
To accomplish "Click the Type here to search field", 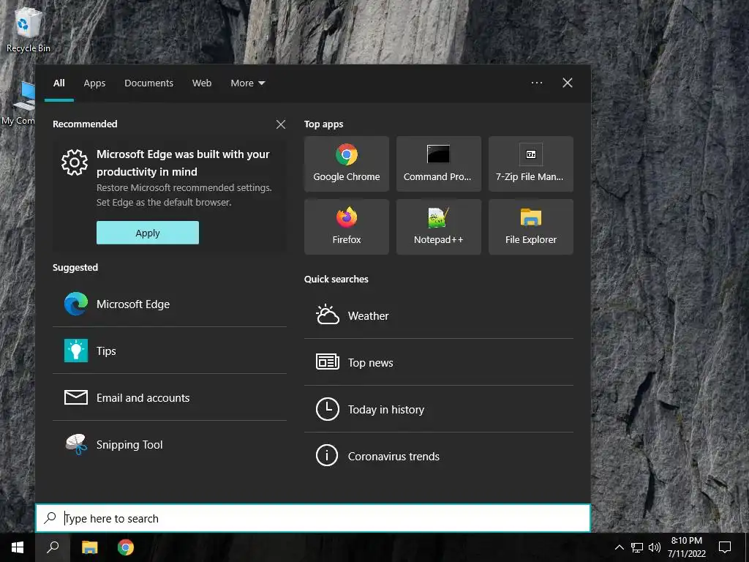I will click(x=313, y=518).
